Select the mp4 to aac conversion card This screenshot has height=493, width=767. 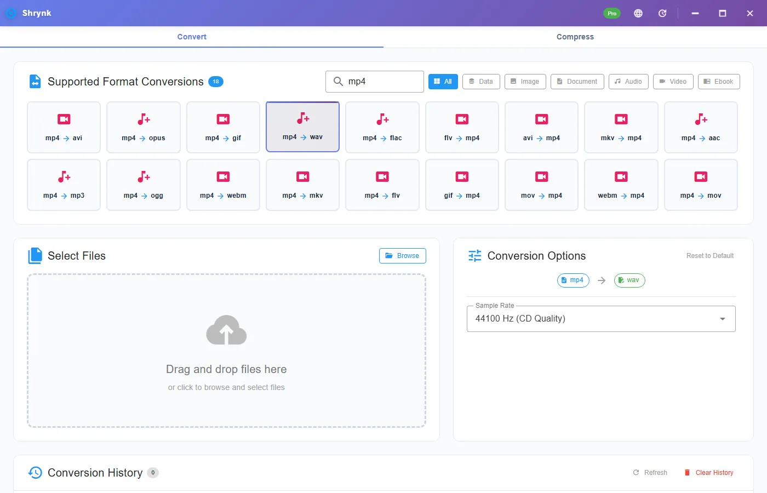click(701, 127)
